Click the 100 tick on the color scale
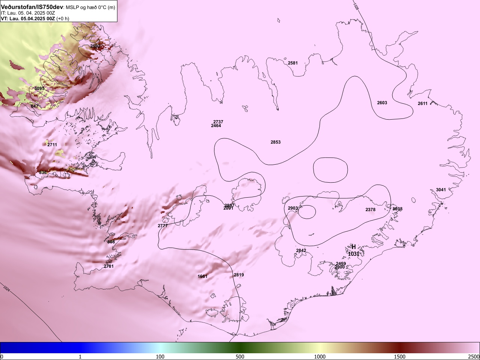Viewport: 480px width, 360px height. 160,356
